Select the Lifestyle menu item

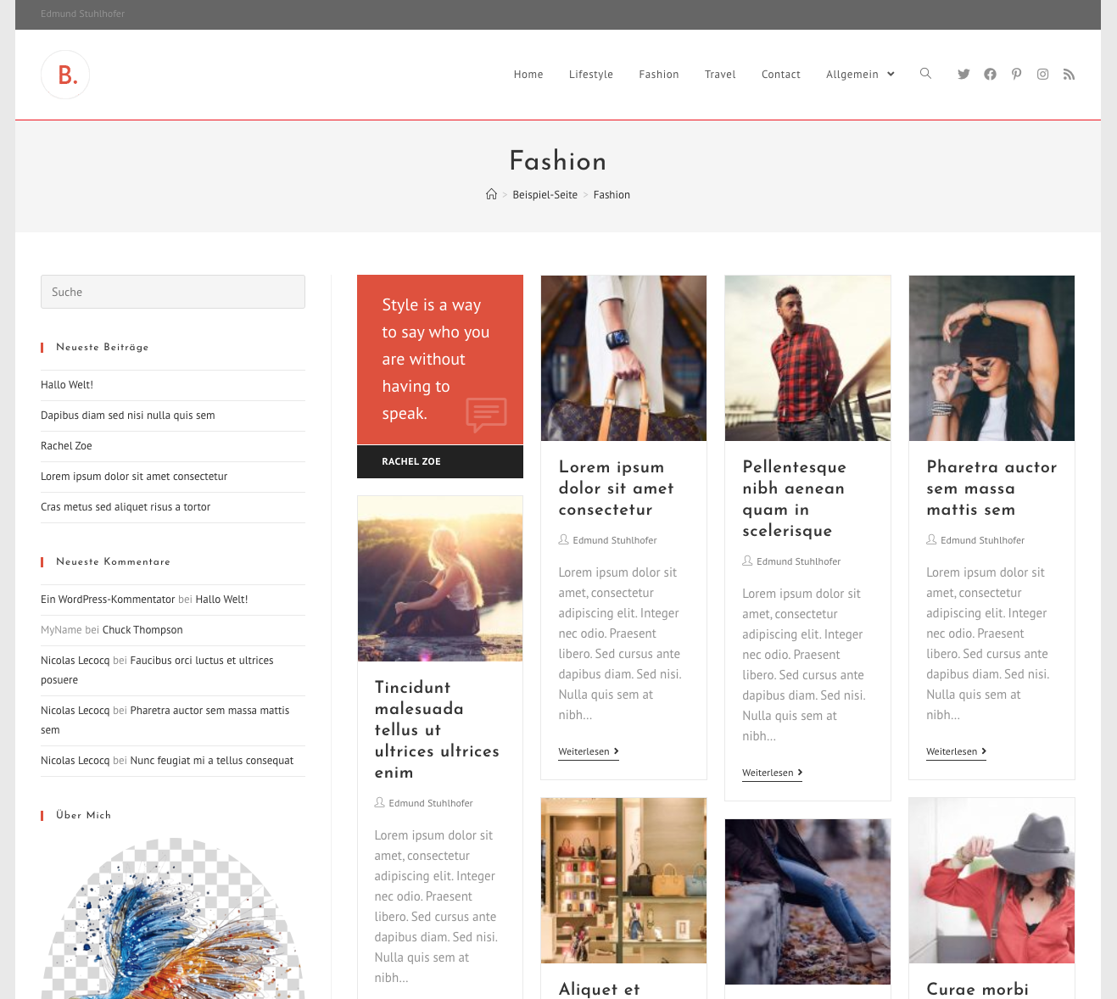[x=591, y=75]
